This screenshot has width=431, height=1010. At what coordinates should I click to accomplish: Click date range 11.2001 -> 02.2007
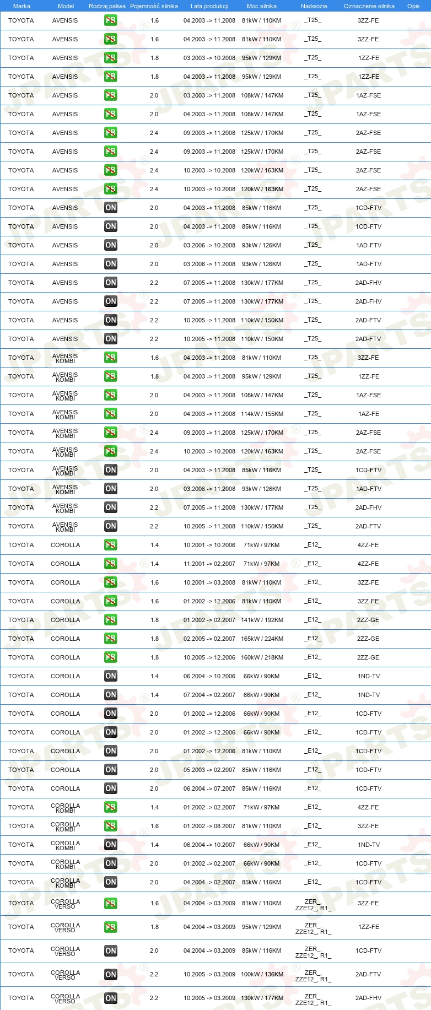coord(209,564)
